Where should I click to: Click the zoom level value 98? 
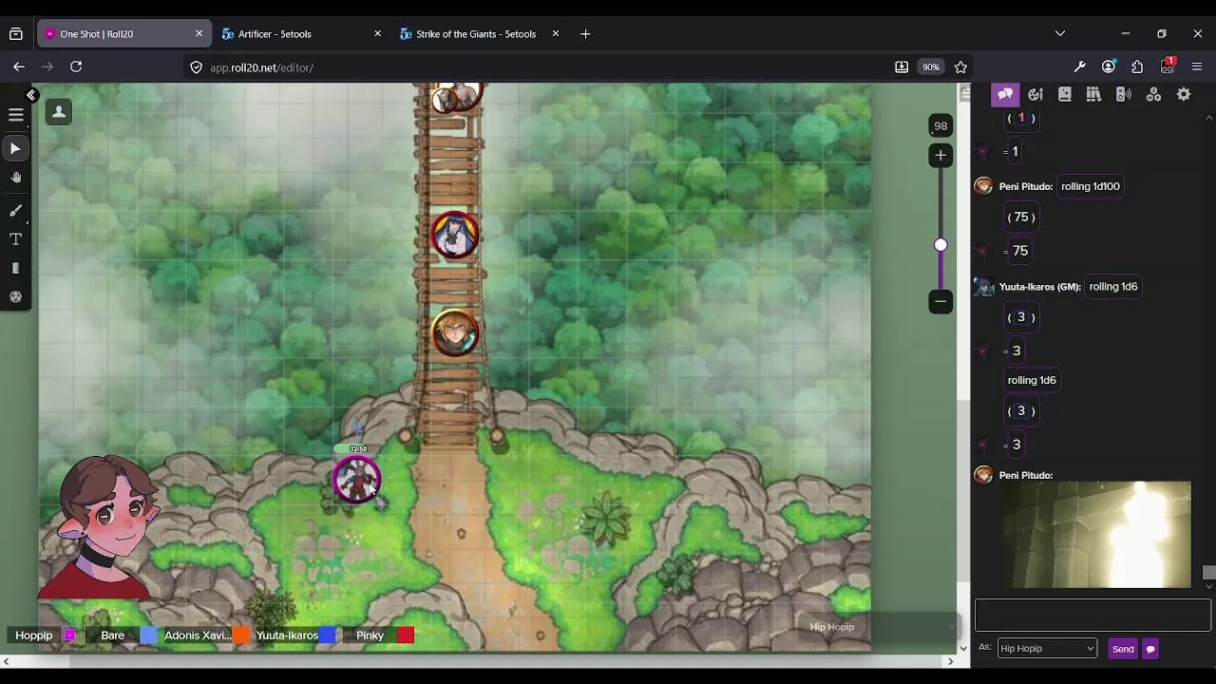(940, 125)
